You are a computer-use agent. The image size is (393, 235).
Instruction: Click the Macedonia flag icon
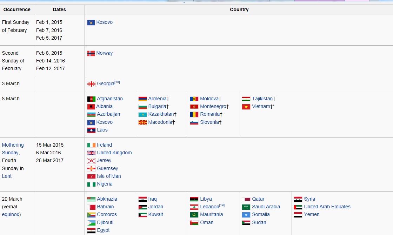(142, 122)
